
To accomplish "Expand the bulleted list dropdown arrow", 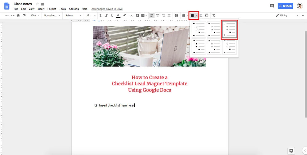I will 196,15.
